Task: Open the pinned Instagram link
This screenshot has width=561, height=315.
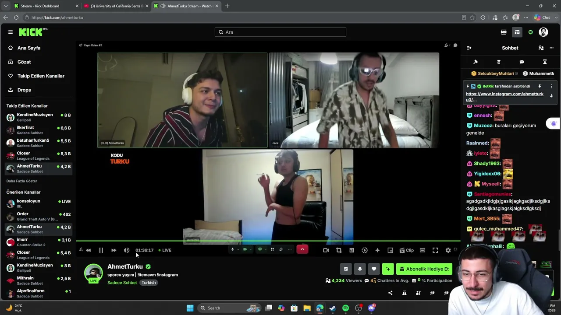Action: [x=504, y=97]
